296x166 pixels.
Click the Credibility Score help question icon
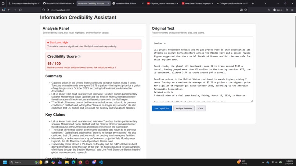click(x=79, y=56)
